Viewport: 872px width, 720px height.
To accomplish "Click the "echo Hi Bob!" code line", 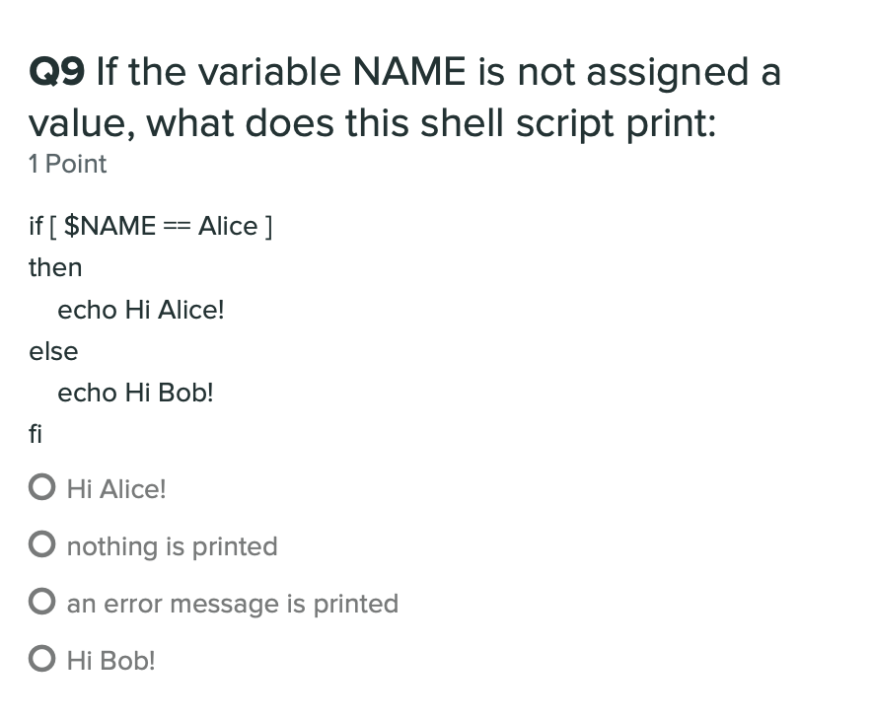I will [x=135, y=393].
